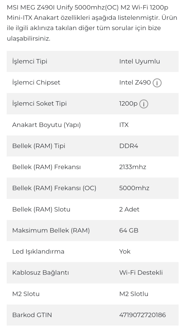This screenshot has height=329, width=185.
Task: Click the 64 GB maximum memory value
Action: [129, 230]
